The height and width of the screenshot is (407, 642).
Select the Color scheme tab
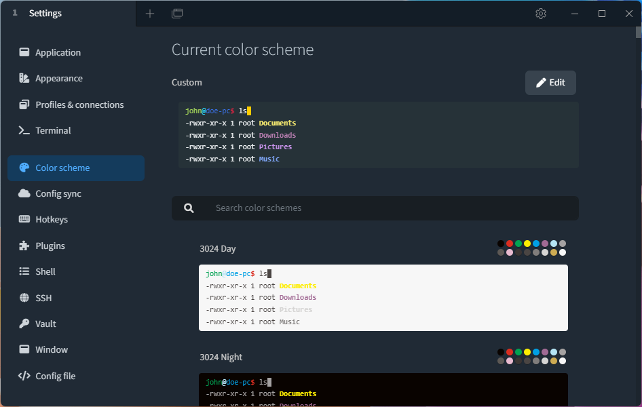coord(76,168)
